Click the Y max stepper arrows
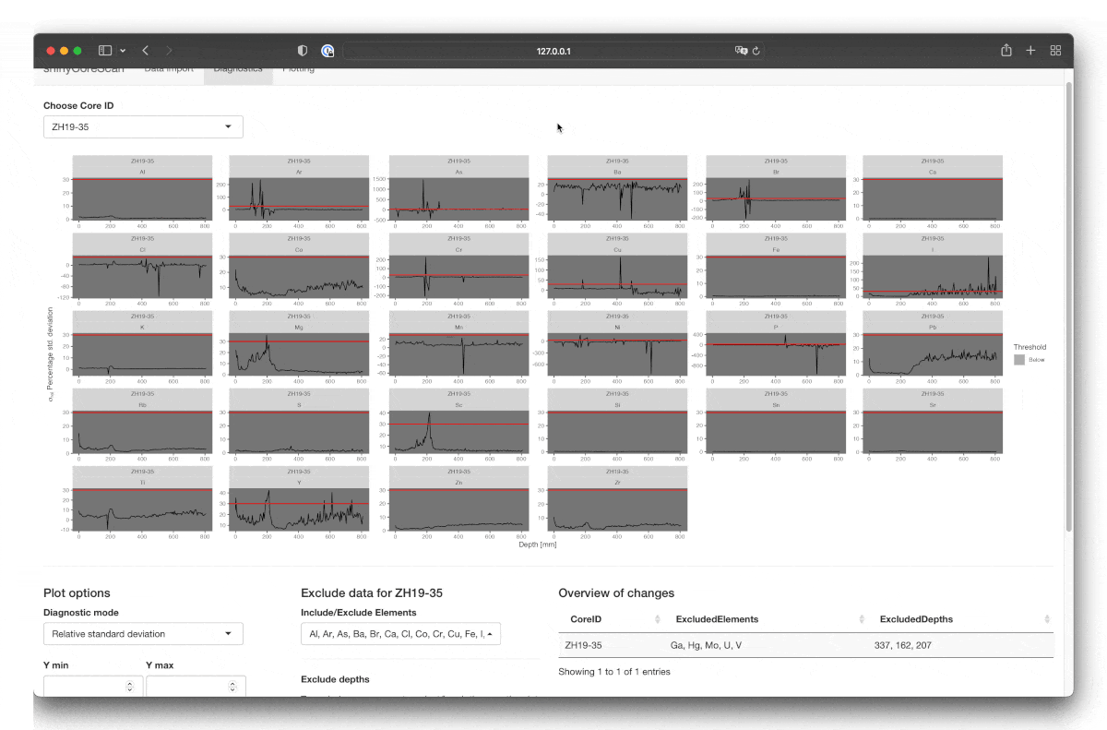The image size is (1107, 730). (232, 687)
